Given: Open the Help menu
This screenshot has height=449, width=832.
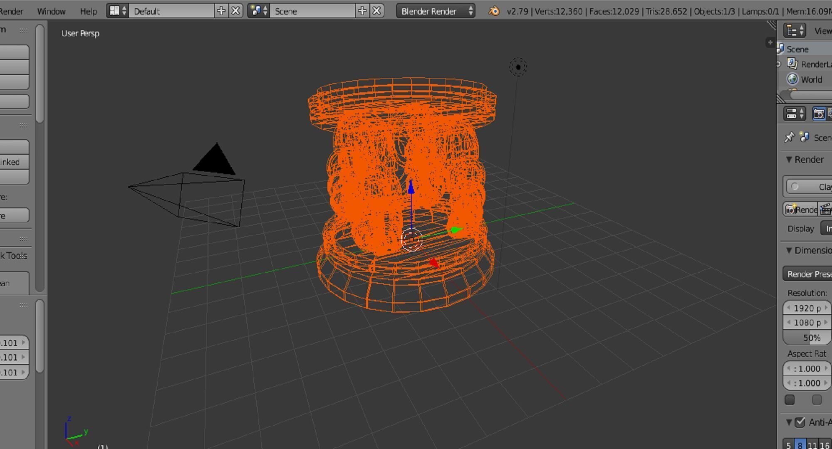Looking at the screenshot, I should tap(88, 11).
